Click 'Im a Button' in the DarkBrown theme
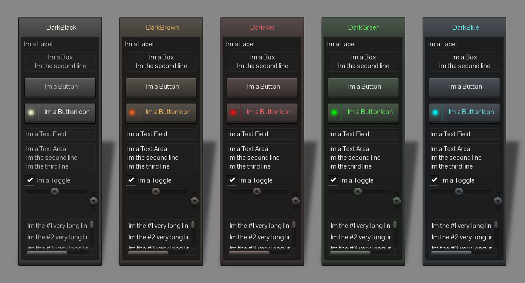The image size is (525, 283). [x=161, y=87]
